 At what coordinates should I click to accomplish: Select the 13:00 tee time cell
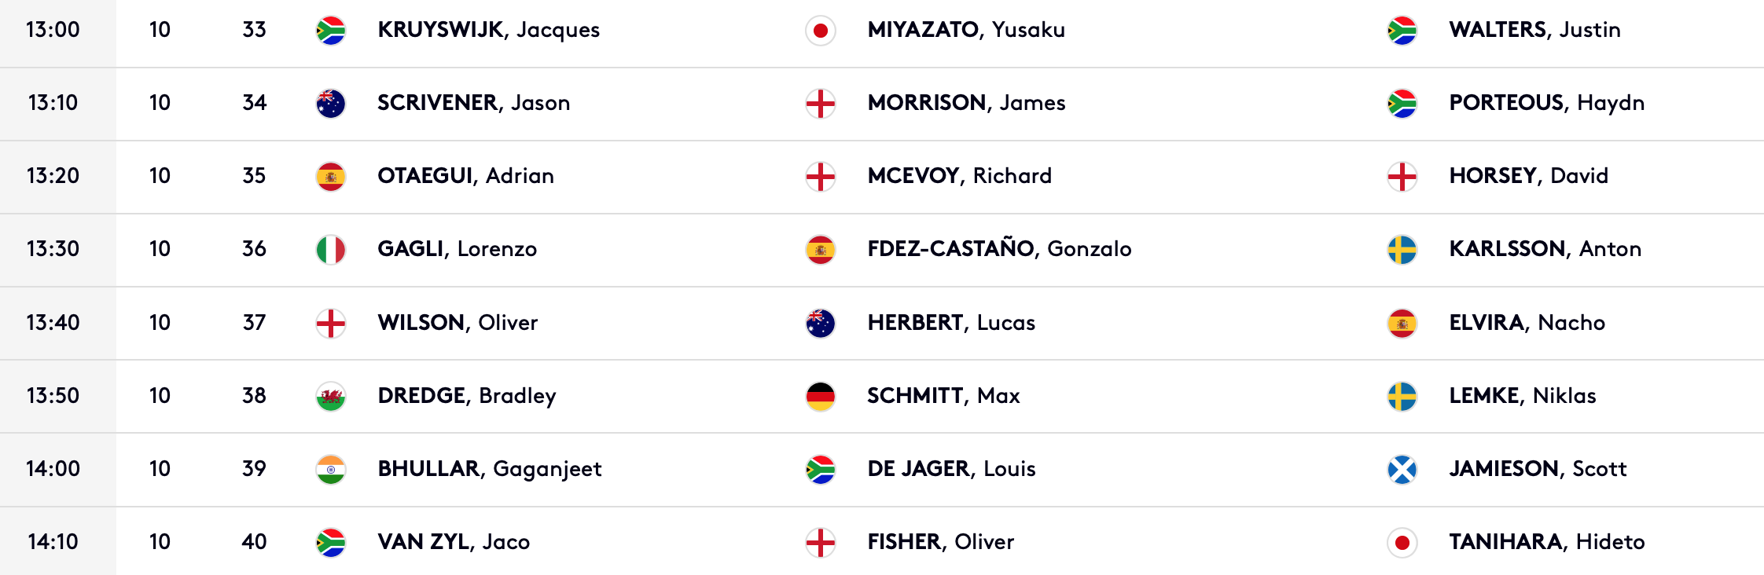(x=53, y=30)
